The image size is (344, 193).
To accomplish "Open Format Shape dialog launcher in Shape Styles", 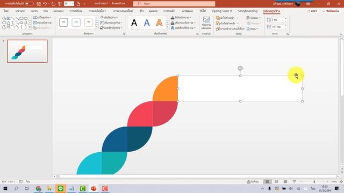I will [x=124, y=34].
